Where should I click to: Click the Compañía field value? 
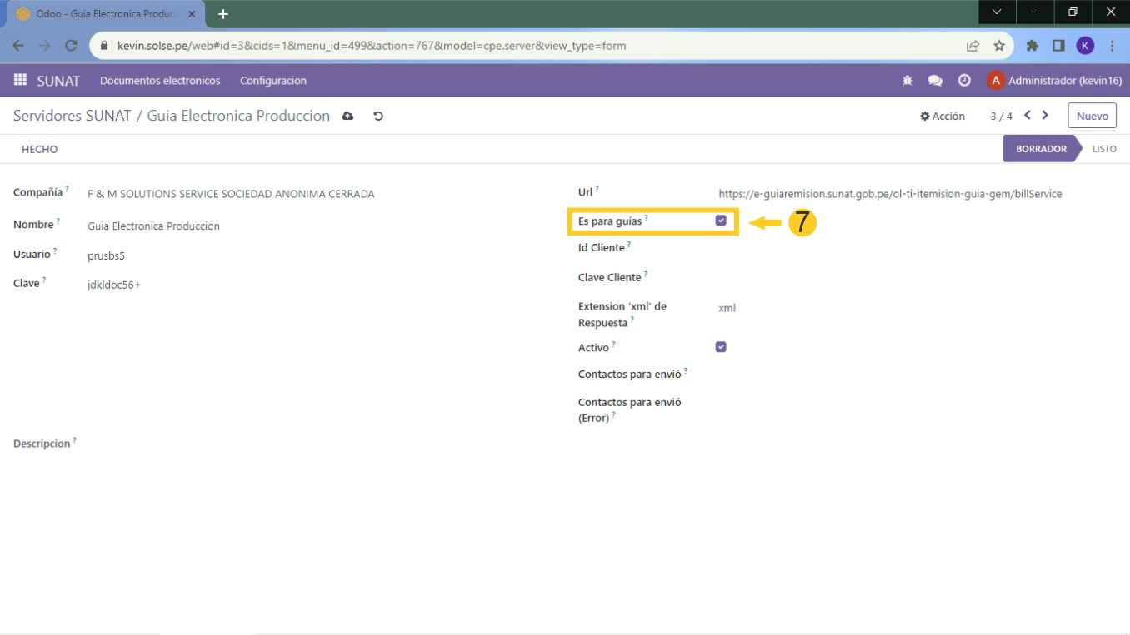[231, 194]
